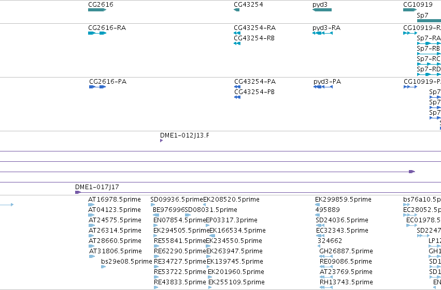The image size is (441, 290).
Task: Select transcript Sp7-RD
Action: (x=429, y=69)
